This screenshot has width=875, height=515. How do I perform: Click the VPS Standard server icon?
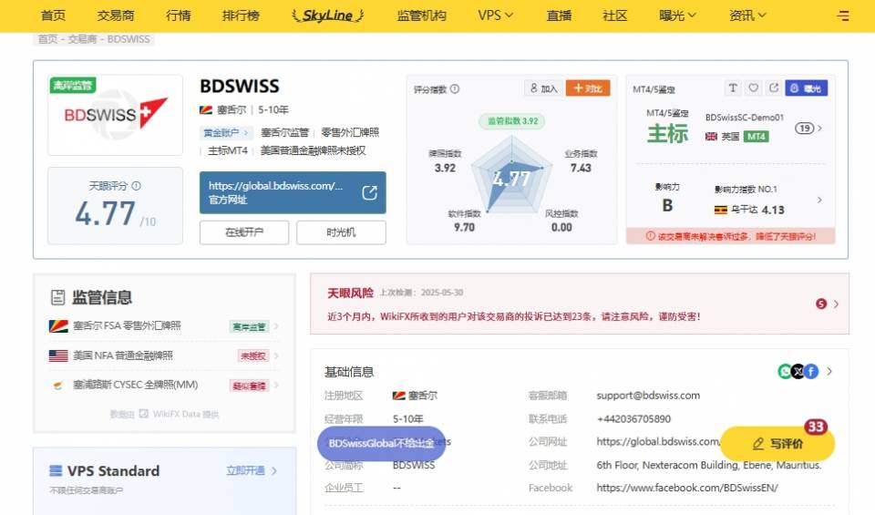(x=56, y=471)
